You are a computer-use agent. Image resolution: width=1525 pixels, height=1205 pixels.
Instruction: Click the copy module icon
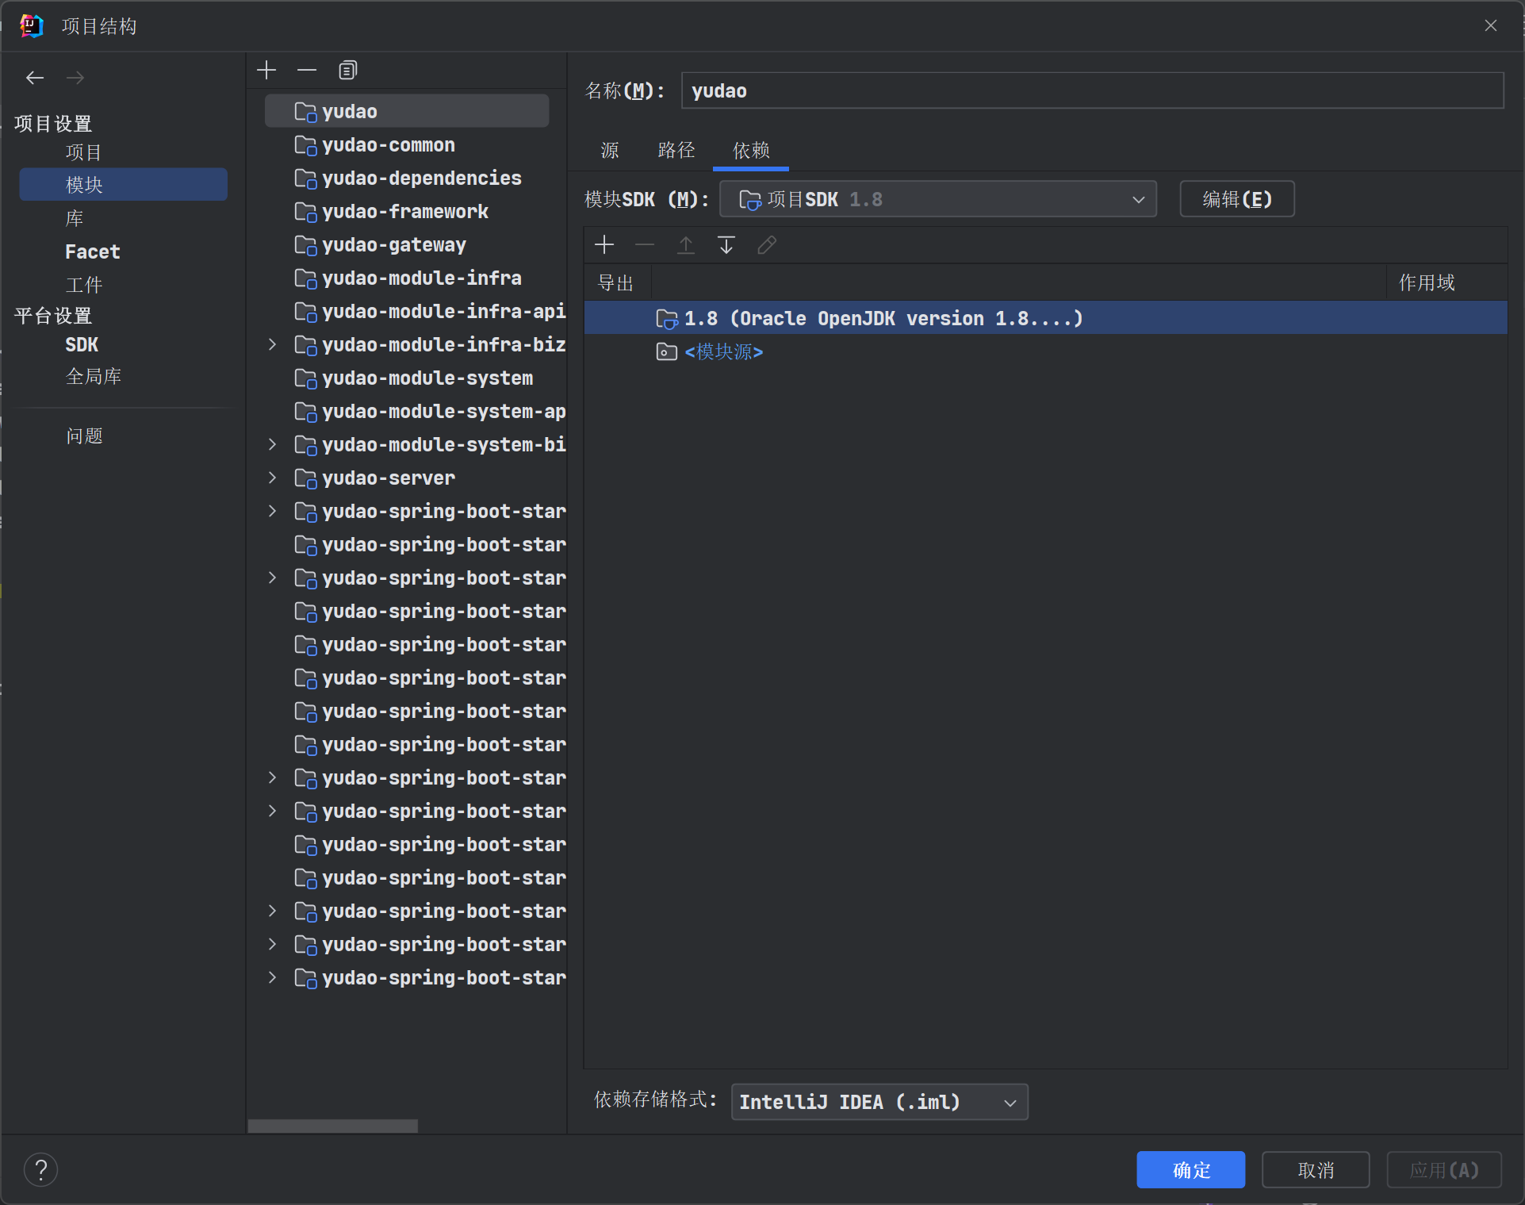(x=347, y=71)
